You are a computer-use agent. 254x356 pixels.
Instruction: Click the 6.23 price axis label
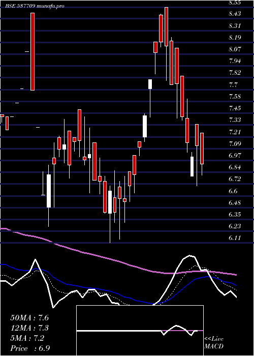pyautogui.click(x=235, y=226)
